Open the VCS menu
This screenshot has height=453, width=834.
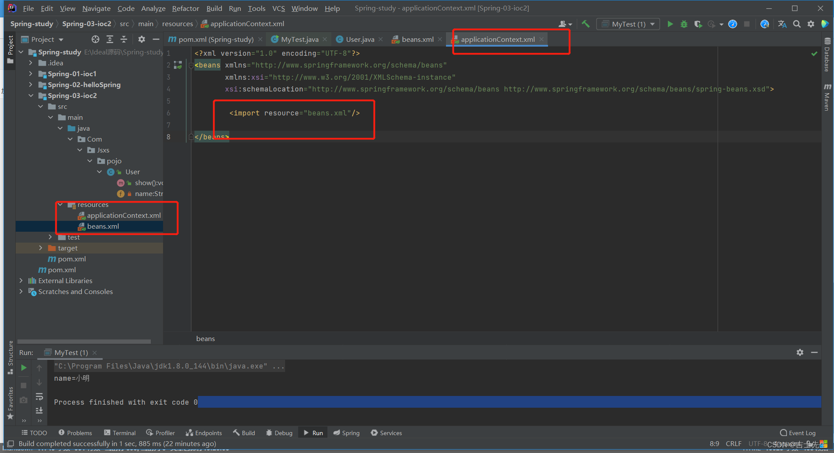tap(279, 8)
